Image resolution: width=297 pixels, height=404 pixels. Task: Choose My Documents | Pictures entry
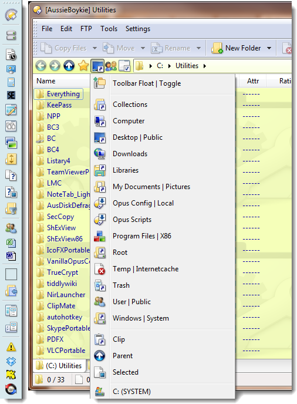(163, 187)
